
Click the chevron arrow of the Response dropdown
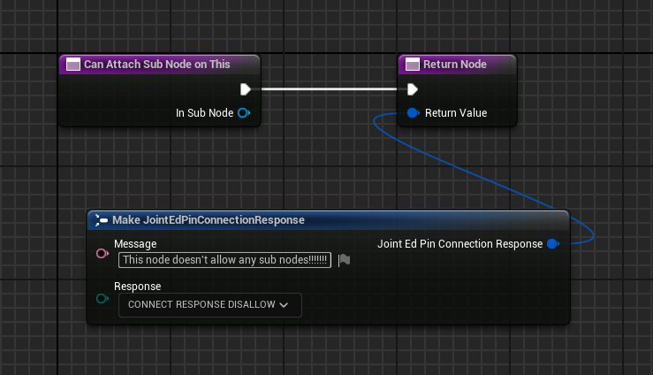tap(284, 305)
